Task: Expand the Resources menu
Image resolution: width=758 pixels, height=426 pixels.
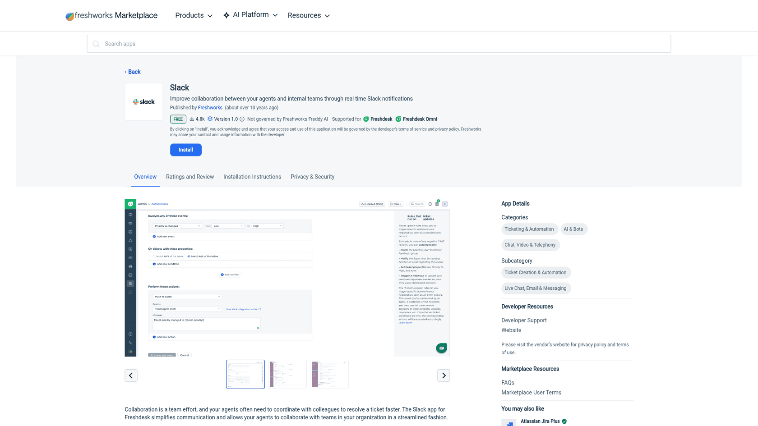Action: point(309,15)
